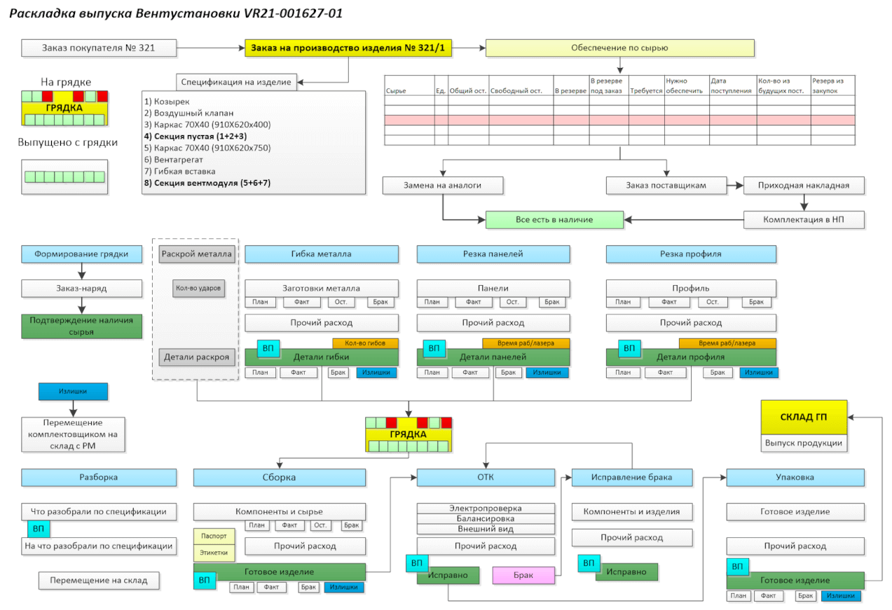Screen dimensions: 892x610
Task: Select Заказ на производство изделия № 321/1
Action: [348, 48]
